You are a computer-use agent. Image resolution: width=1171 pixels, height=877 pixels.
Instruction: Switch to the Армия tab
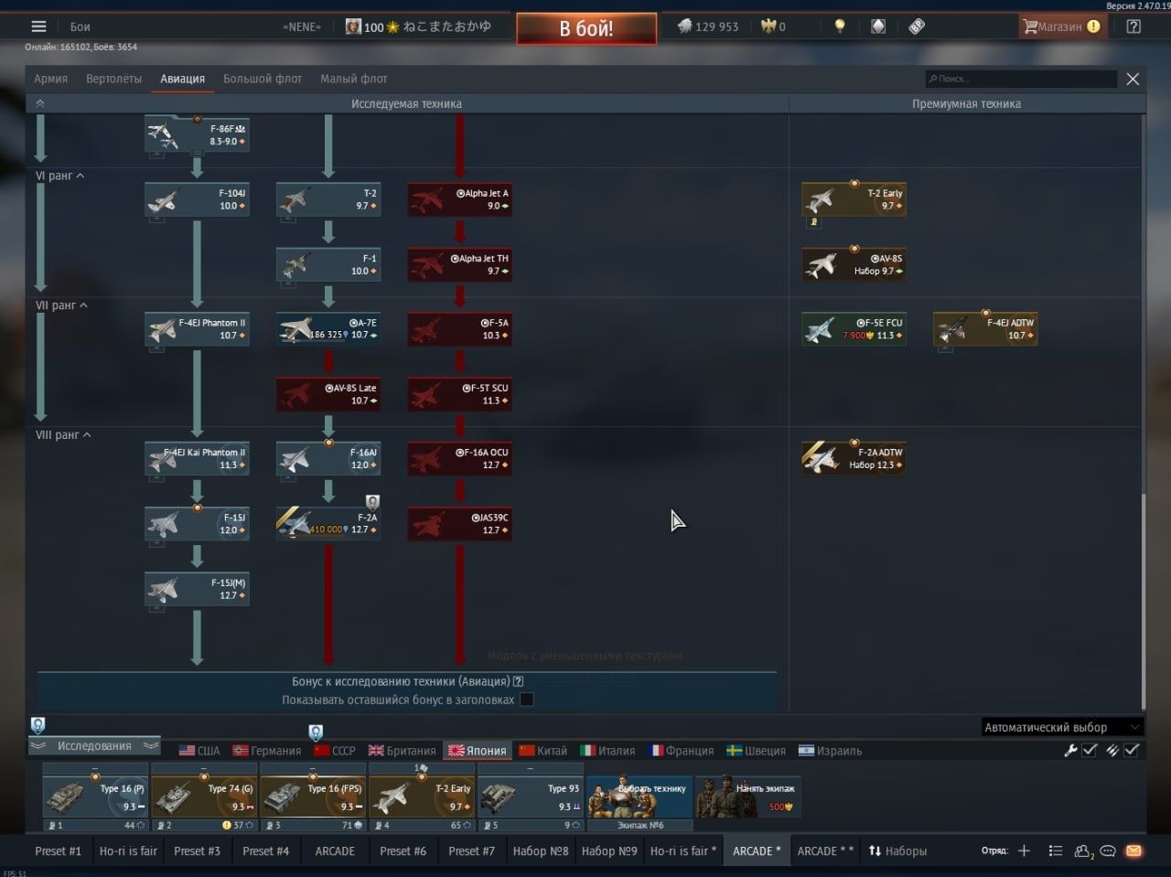[x=51, y=79]
